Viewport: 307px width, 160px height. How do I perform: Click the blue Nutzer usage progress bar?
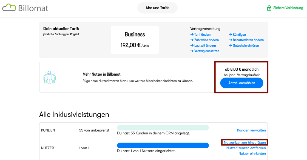coord(163,145)
